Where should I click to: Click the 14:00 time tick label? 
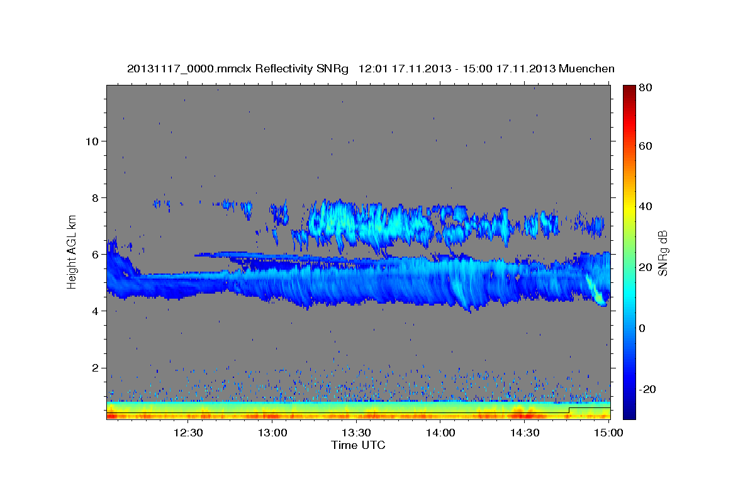[440, 433]
